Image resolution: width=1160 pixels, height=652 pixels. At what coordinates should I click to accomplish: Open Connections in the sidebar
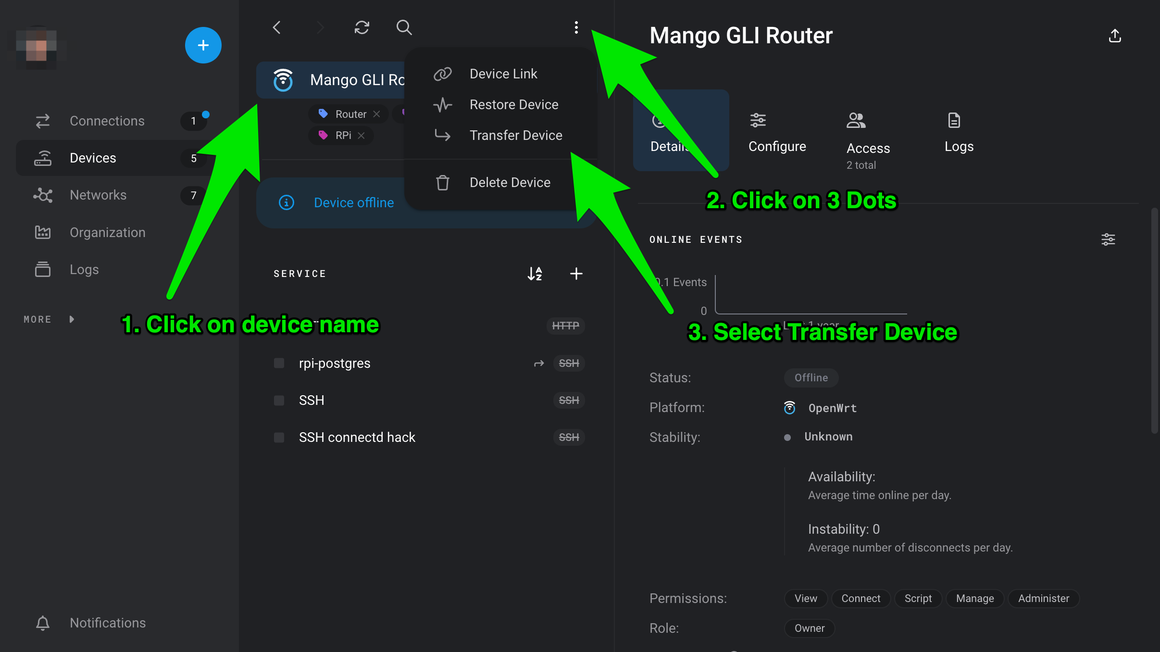point(115,121)
